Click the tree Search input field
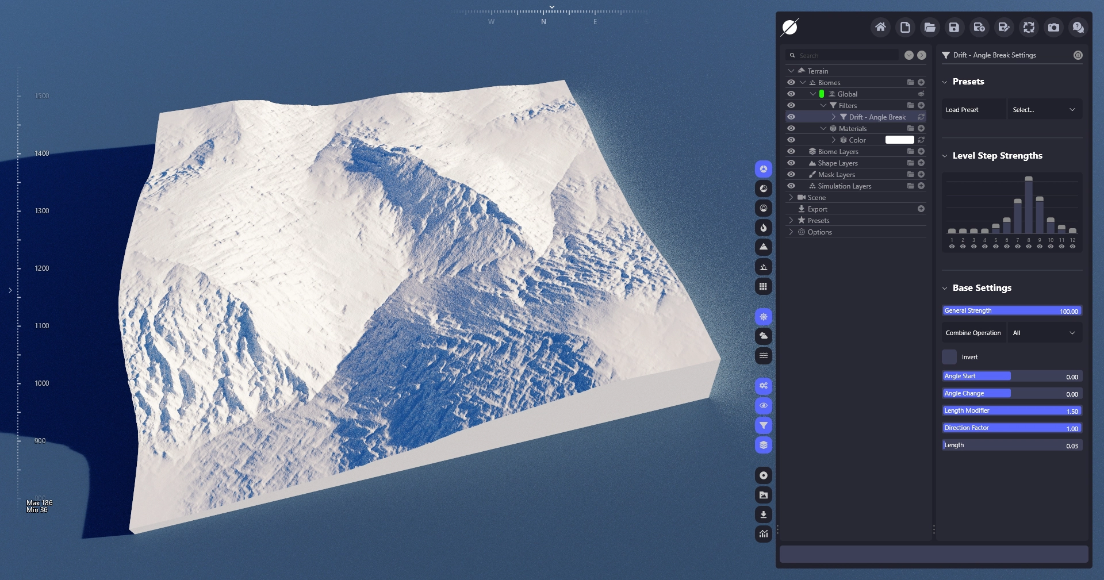This screenshot has width=1104, height=580. pyautogui.click(x=843, y=55)
